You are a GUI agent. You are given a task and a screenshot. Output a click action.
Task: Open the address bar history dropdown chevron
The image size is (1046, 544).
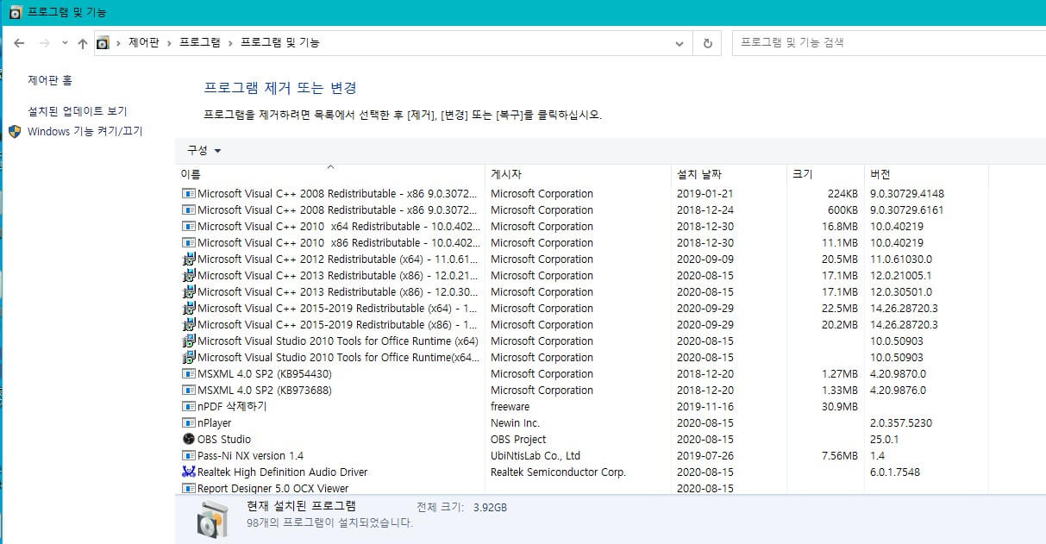pos(680,41)
